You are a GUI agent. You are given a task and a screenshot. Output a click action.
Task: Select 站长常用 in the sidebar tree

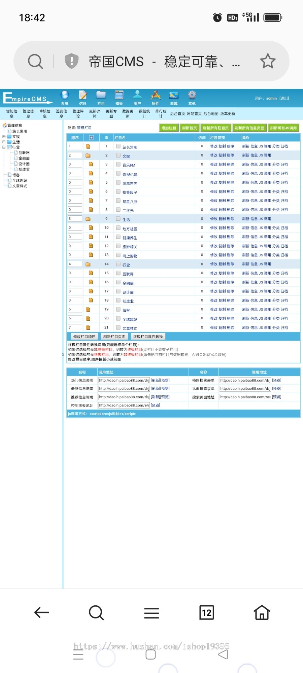click(20, 131)
